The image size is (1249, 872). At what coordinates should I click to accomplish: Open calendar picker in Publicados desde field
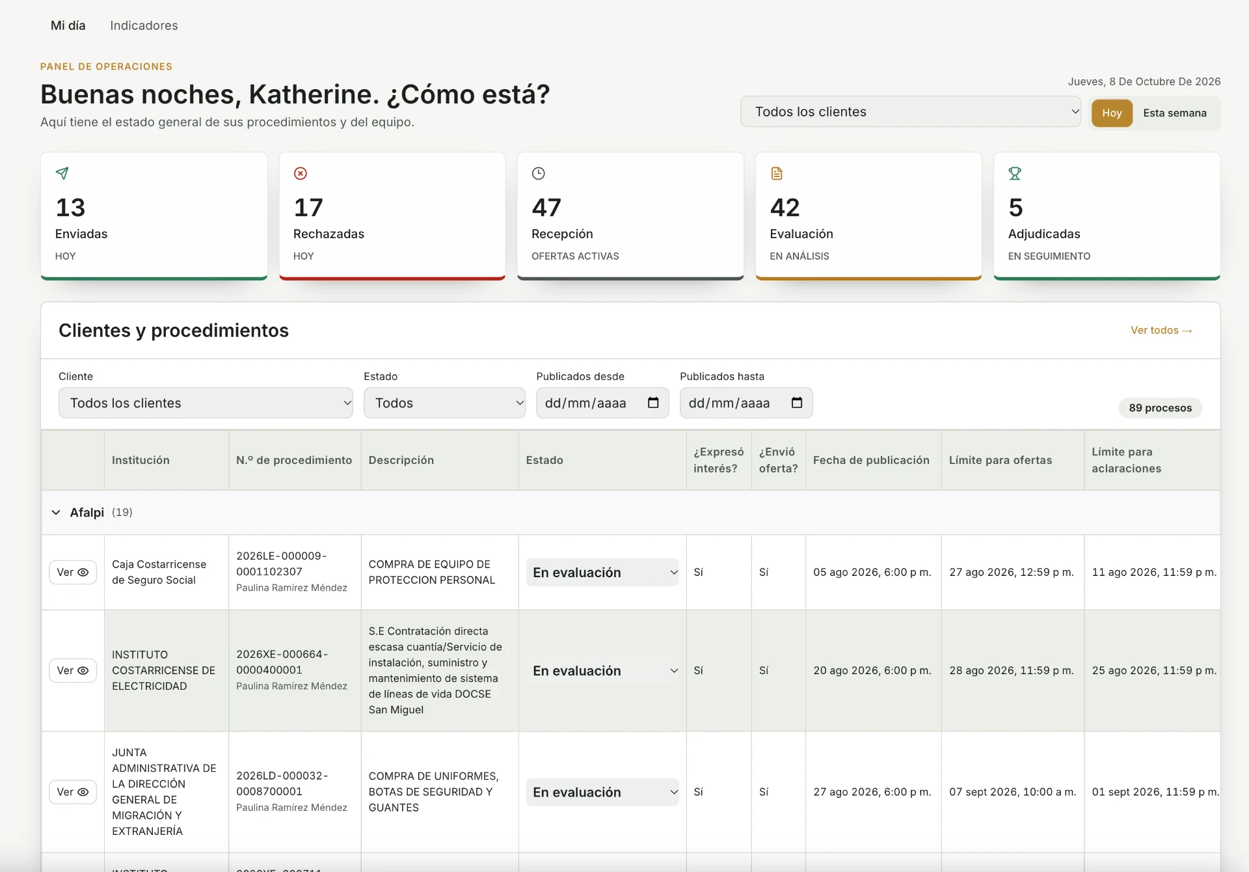point(653,403)
